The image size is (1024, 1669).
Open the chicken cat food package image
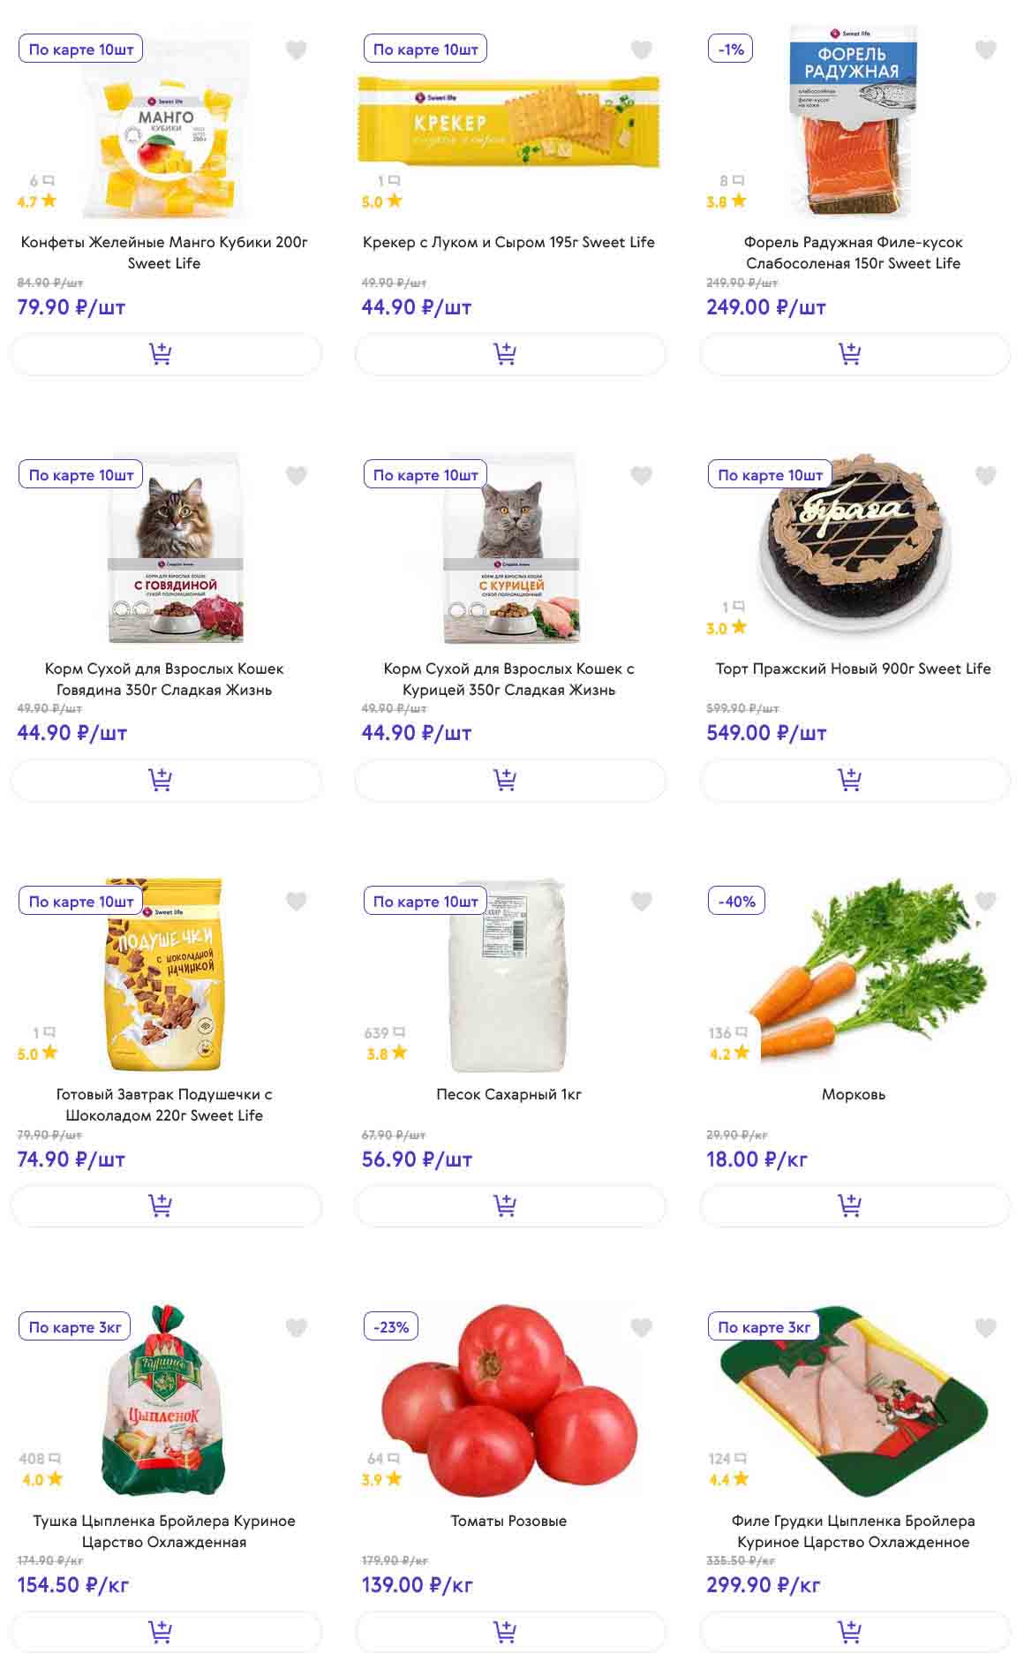512,548
